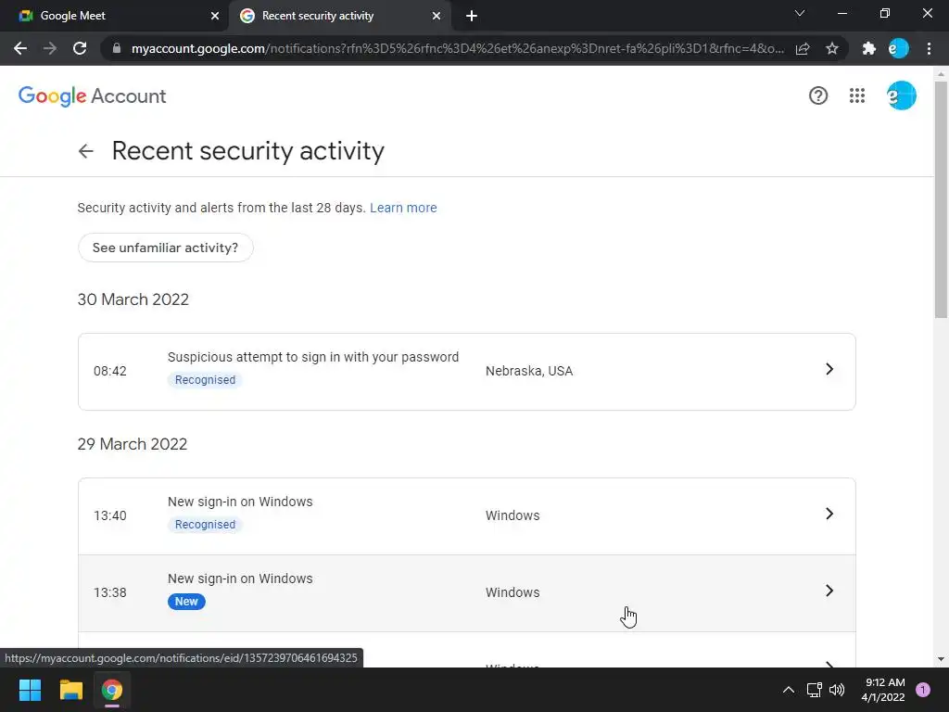Click the Google Account profile avatar

(901, 95)
